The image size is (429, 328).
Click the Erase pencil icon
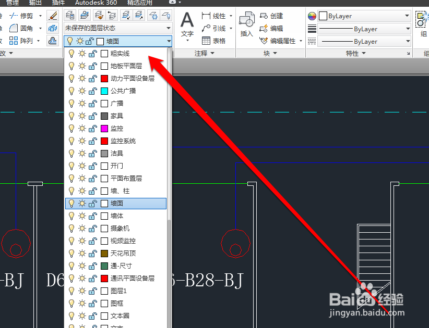[x=53, y=16]
